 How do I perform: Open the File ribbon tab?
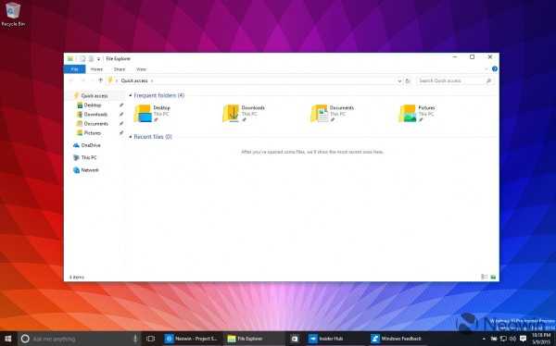[x=74, y=69]
